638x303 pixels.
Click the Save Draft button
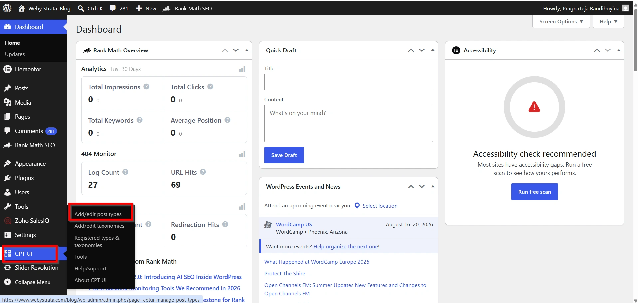click(x=284, y=155)
